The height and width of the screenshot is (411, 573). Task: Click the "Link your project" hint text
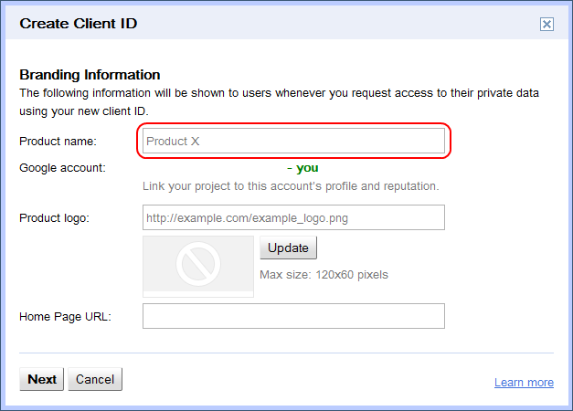[291, 186]
